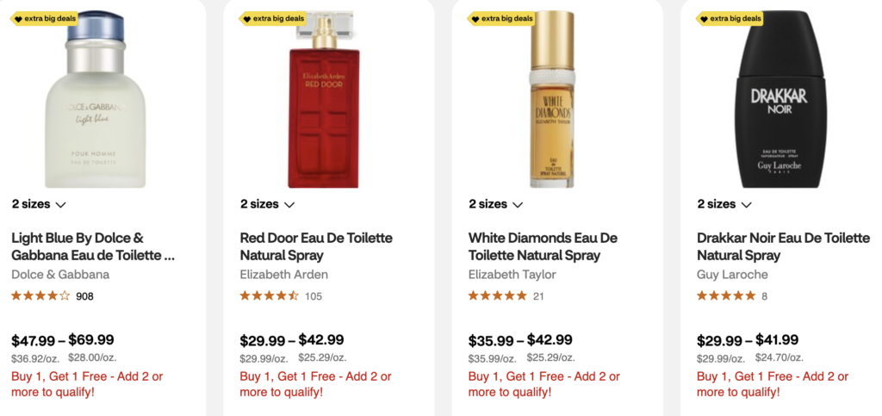This screenshot has width=882, height=416.
Task: Expand the 2 sizes dropdown for White Diamonds
Action: [495, 204]
